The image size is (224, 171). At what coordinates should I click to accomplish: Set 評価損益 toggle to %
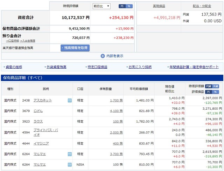pyautogui.click(x=216, y=92)
